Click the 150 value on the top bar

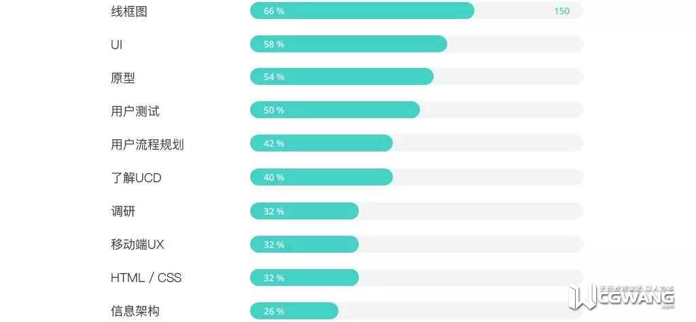[561, 11]
